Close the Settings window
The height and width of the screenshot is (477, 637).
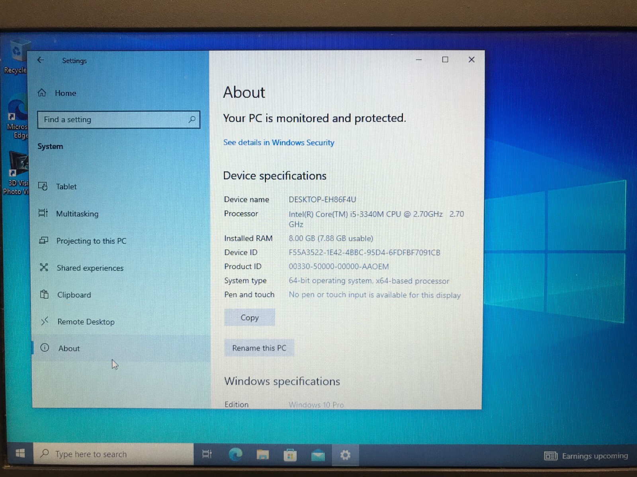[471, 60]
